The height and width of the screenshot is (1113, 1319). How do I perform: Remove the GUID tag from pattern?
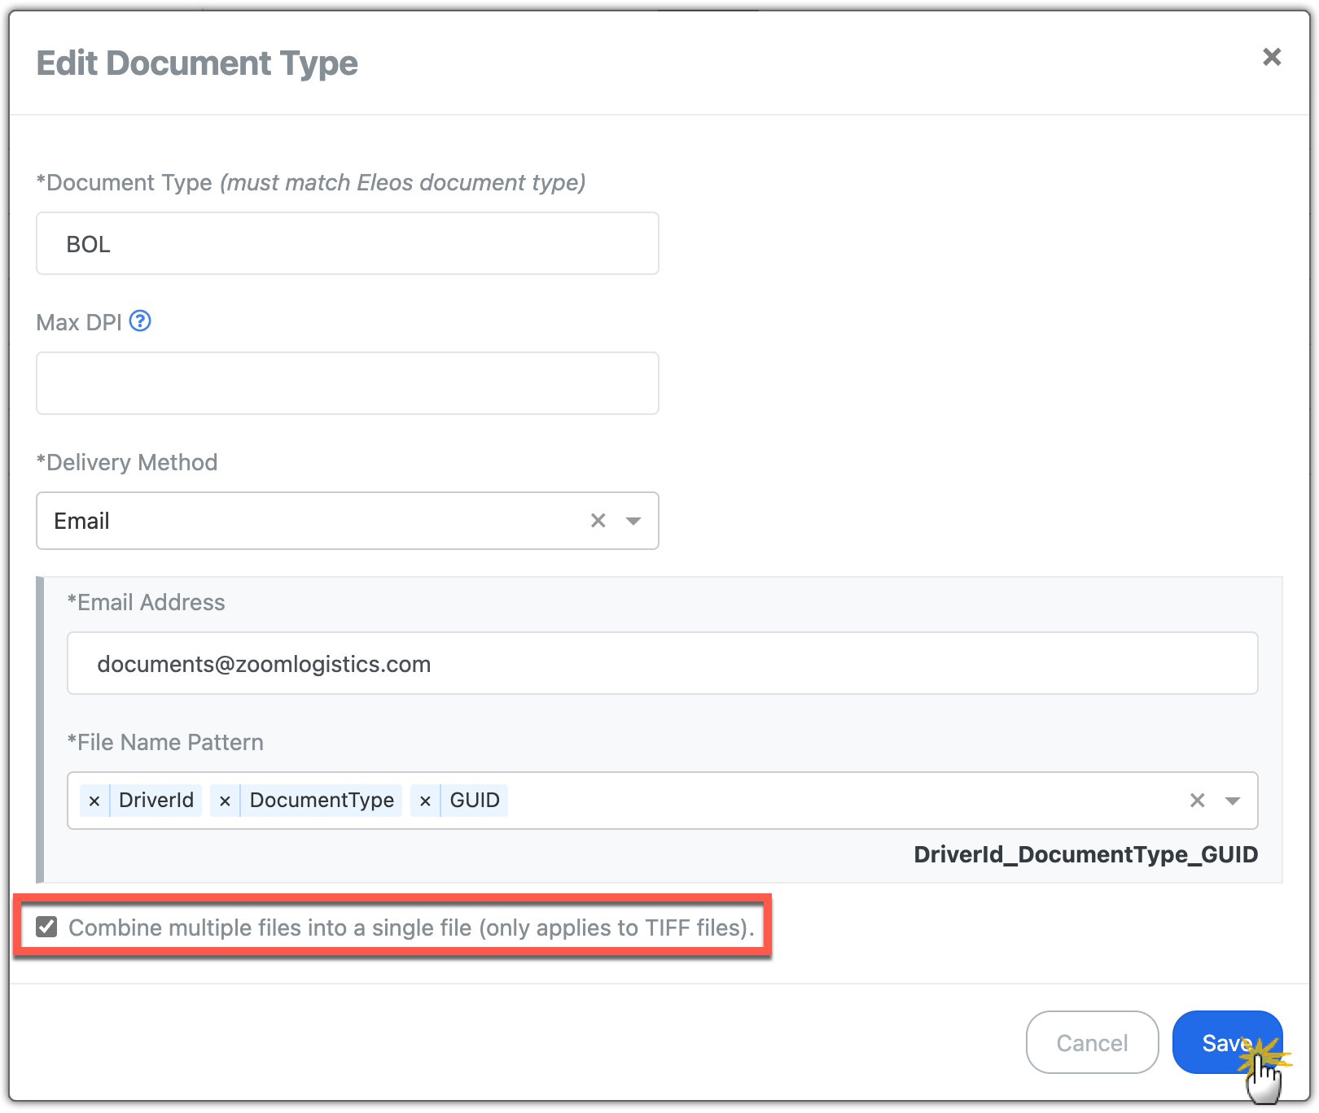425,801
